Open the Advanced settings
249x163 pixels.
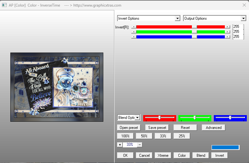(x=214, y=128)
